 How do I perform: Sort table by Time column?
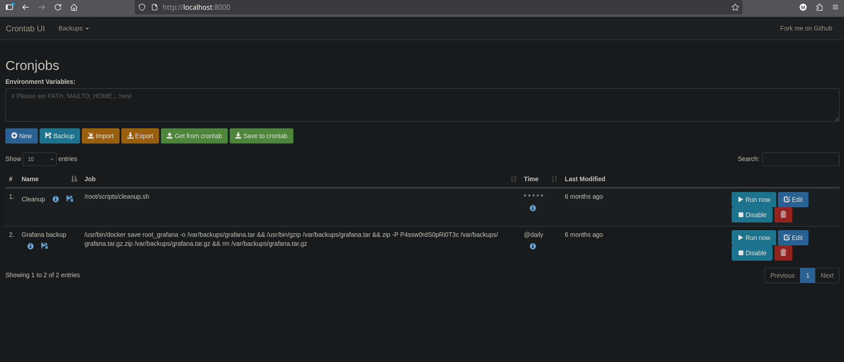pos(531,179)
